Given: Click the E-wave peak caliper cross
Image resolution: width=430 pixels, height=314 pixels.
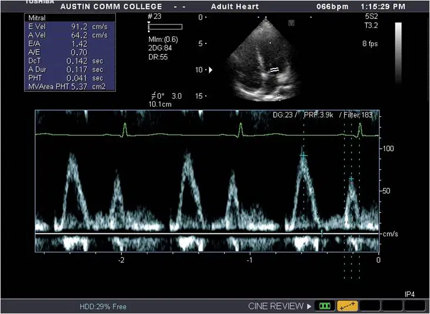Looking at the screenshot, I should (303, 156).
